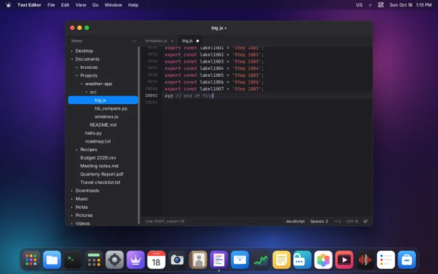Open the Go menu

[x=96, y=5]
